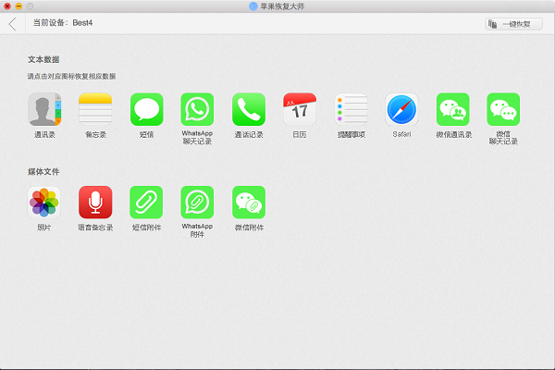
Task: Open the 照片 photos flower icon
Action: click(x=43, y=203)
